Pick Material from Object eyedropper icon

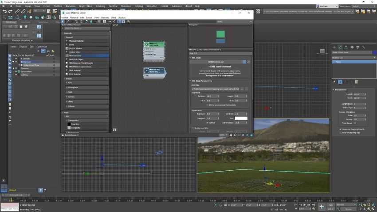click(67, 21)
